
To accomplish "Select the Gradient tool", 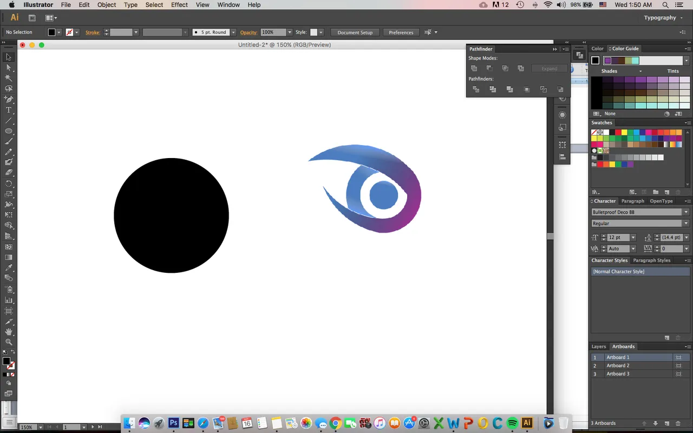I will point(9,258).
